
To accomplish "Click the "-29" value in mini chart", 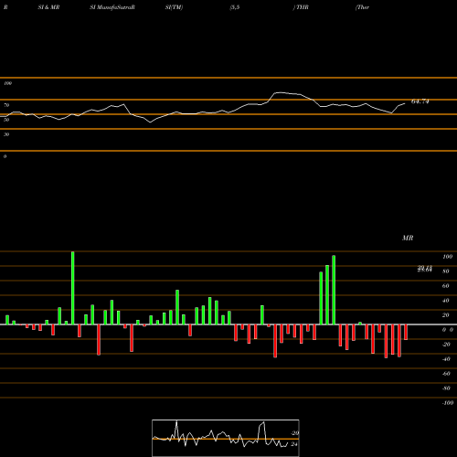I will click(294, 433).
